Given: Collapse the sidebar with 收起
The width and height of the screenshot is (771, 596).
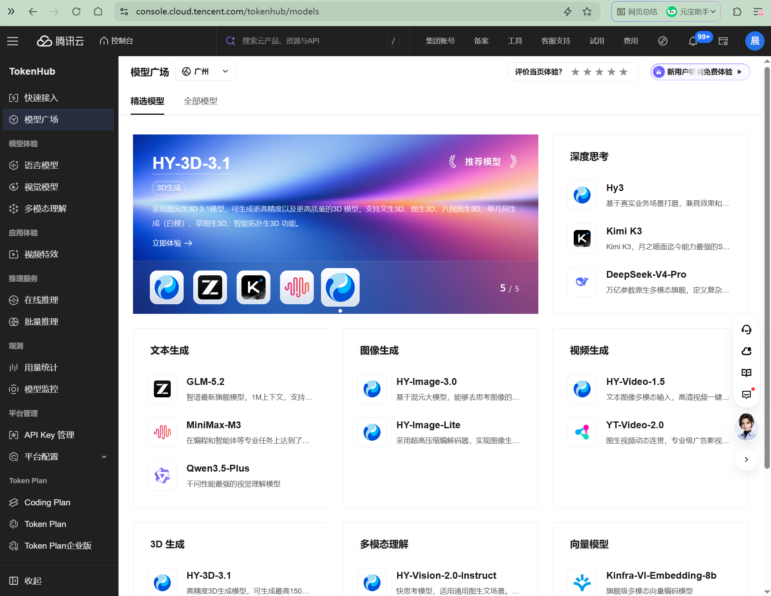Looking at the screenshot, I should pos(25,581).
